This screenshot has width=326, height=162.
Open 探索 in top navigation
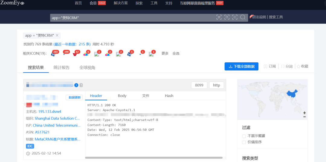click(x=139, y=3)
